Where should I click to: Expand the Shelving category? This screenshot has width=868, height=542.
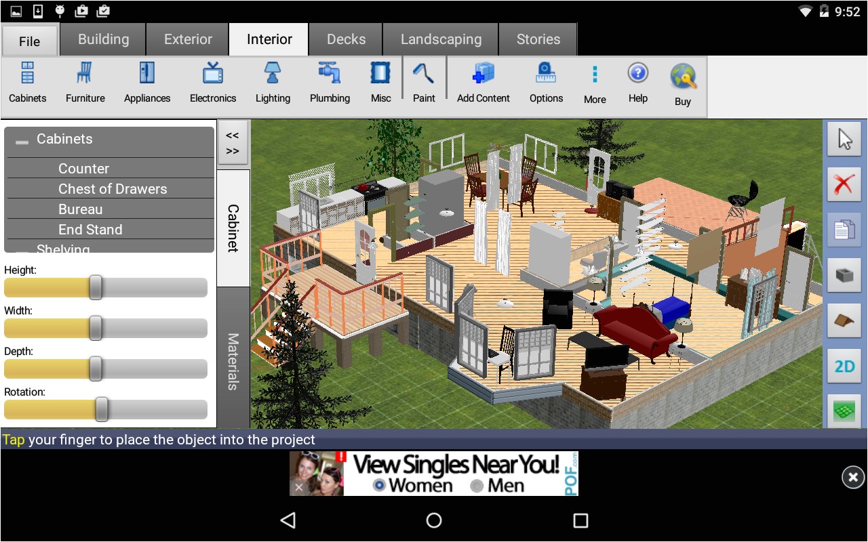(62, 247)
